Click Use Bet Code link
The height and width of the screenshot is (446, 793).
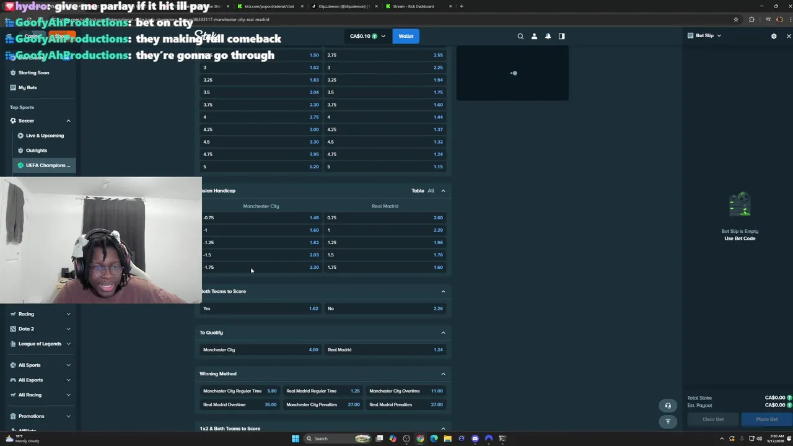tap(740, 238)
